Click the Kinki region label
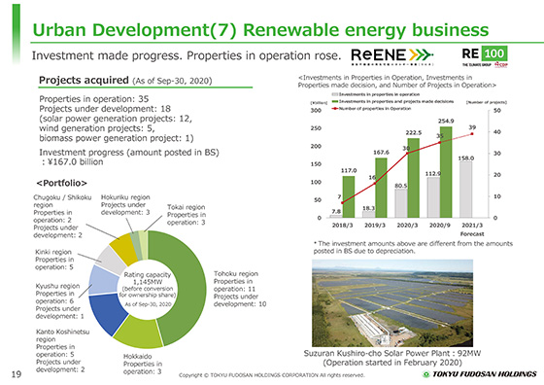544x385 pixels. pos(54,260)
